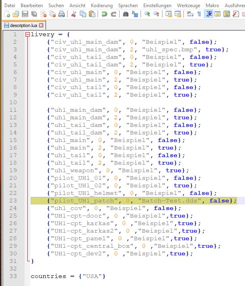245x286 pixels.
Task: Cut selection using scissors icon
Action: pyautogui.click(x=74, y=14)
